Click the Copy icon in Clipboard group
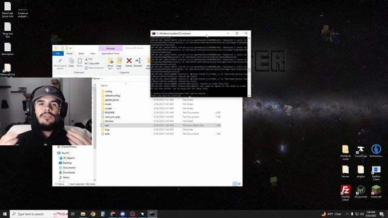Screen dimensions: 388x218 coord(72,62)
